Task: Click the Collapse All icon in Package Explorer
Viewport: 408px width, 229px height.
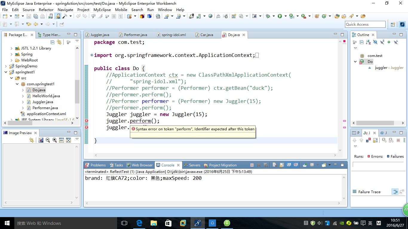Action: click(x=52, y=42)
